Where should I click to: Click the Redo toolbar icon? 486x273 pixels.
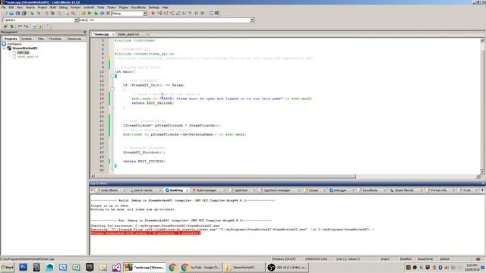pyautogui.click(x=39, y=14)
